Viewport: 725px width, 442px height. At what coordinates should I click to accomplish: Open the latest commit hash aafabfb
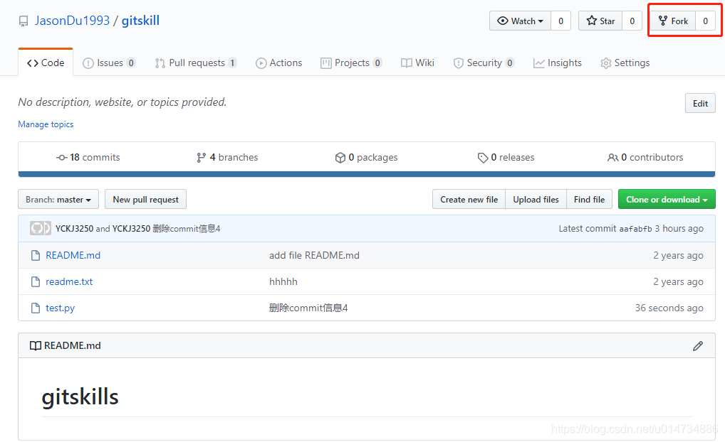click(635, 229)
